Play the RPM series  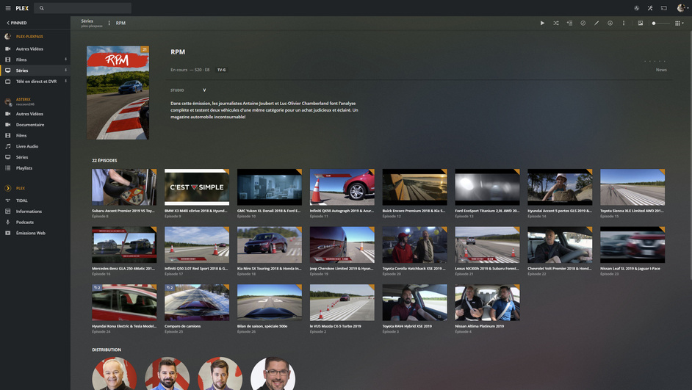[x=542, y=23]
